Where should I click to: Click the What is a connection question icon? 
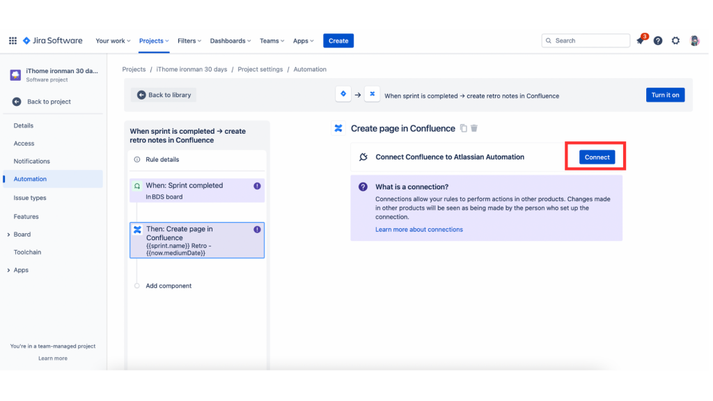[x=363, y=187]
